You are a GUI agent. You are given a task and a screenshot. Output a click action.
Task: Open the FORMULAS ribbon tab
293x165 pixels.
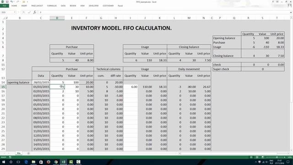(52, 6)
